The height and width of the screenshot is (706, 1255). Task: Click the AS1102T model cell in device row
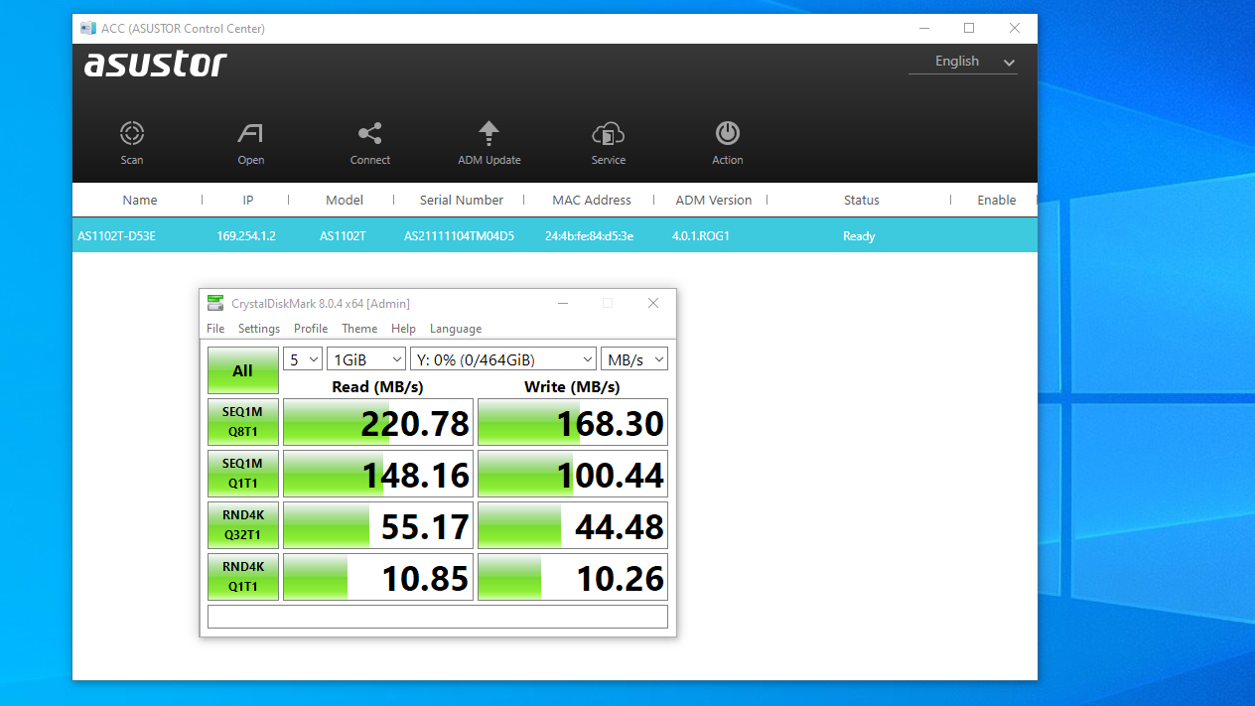[x=343, y=236]
